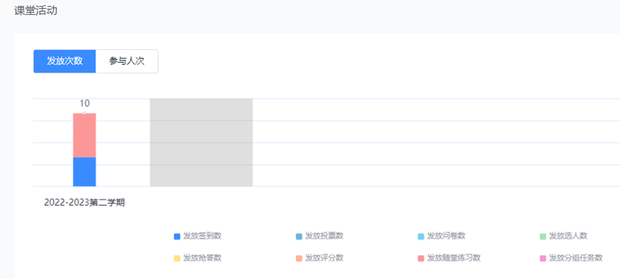
Task: Click the yellow swatch icon for 发放抢答数
Action: pyautogui.click(x=177, y=258)
